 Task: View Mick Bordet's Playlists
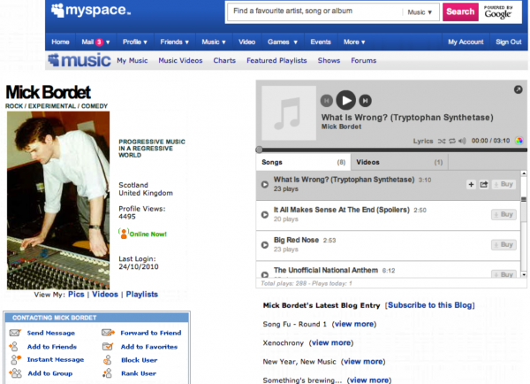pyautogui.click(x=142, y=295)
